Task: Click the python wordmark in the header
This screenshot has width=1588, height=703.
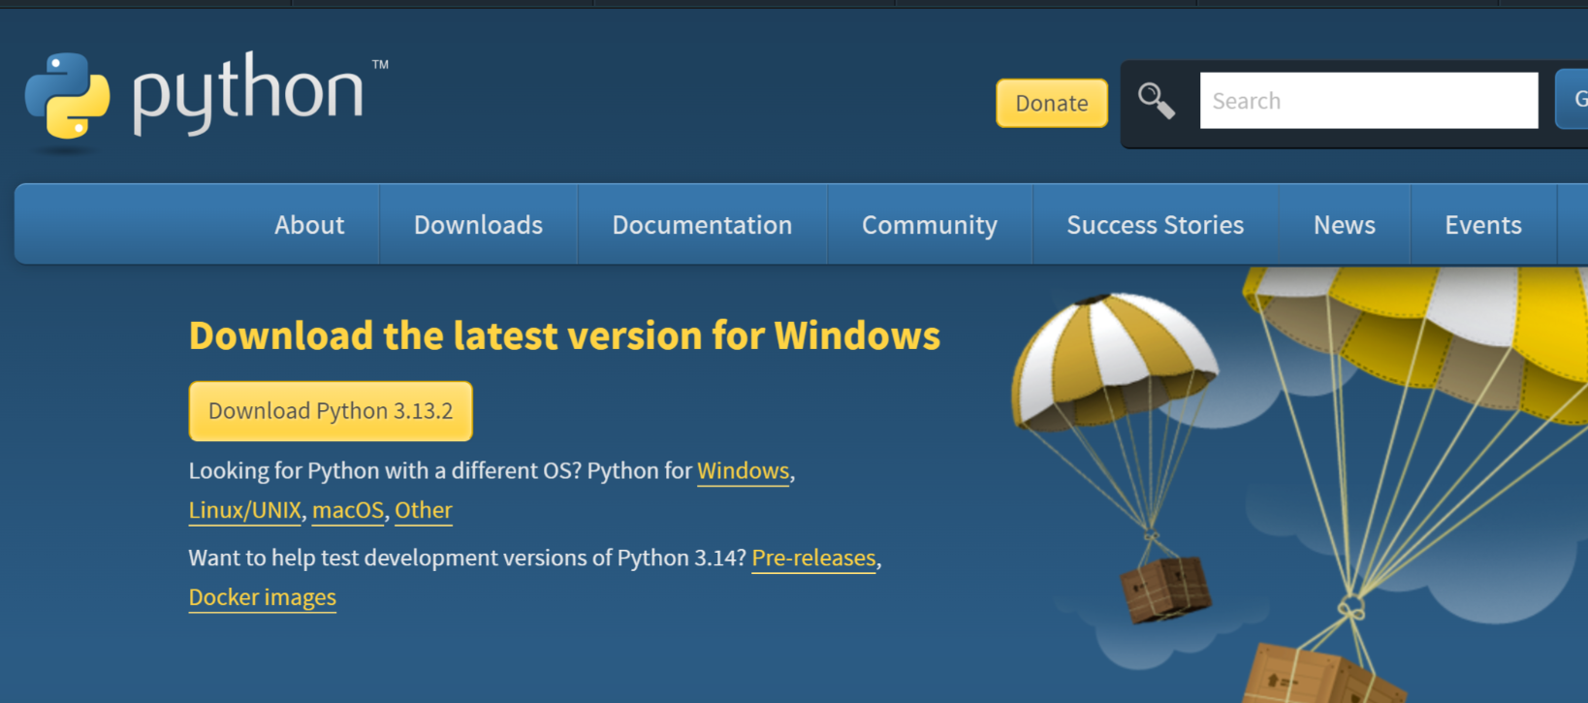Action: click(248, 93)
